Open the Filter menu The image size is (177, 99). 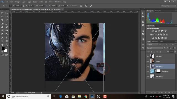tap(41, 2)
